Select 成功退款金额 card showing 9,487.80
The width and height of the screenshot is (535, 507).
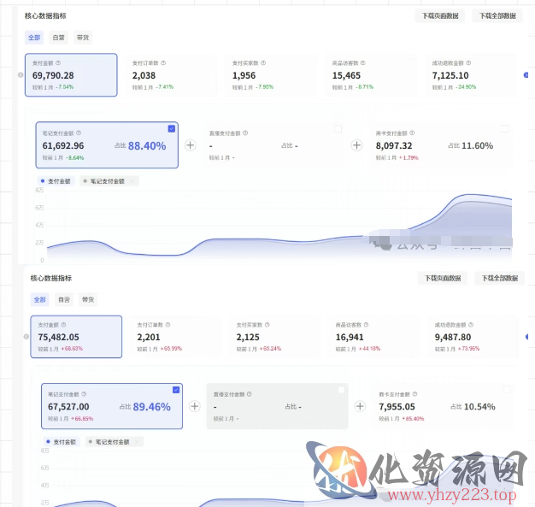pyautogui.click(x=473, y=337)
